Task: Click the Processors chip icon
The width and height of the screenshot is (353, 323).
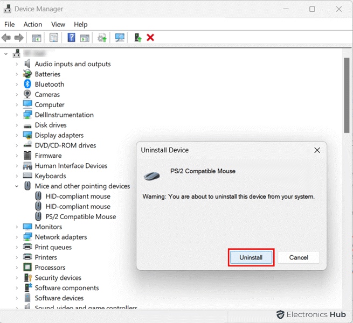Action: (27, 267)
